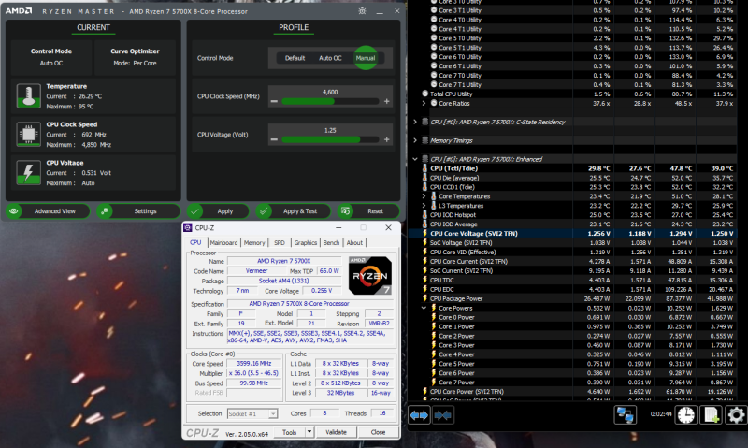Click the Temperature thermometer icon in Ryzen Master
Screen dimensions: 748x448
[x=29, y=96]
